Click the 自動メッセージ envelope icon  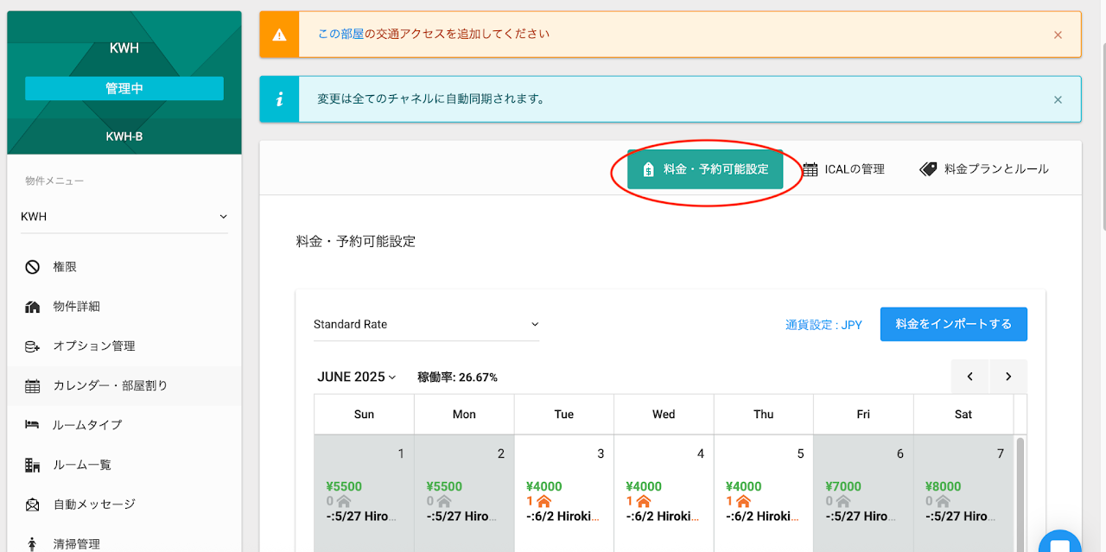(33, 504)
